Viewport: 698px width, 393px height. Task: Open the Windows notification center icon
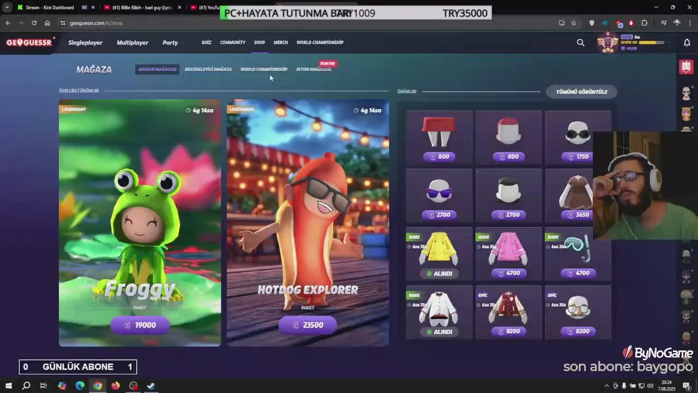coord(687,386)
